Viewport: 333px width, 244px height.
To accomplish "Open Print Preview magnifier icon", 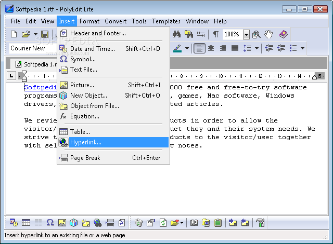I will click(257, 34).
